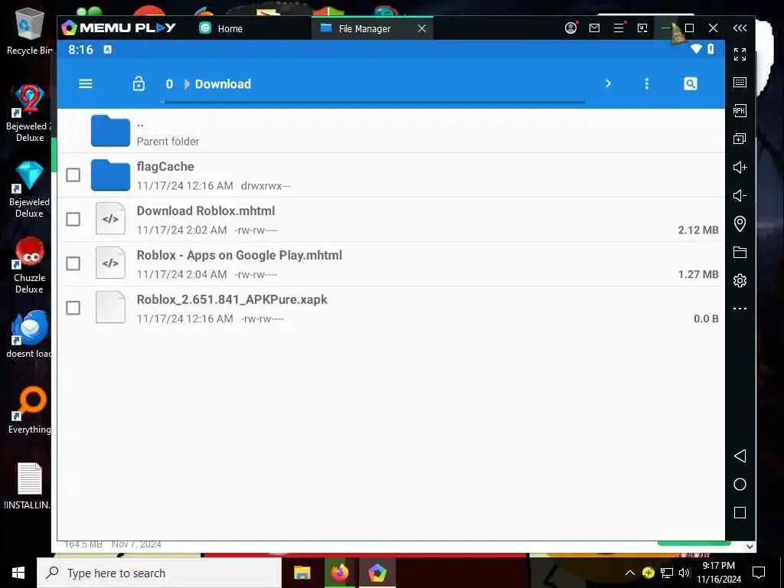The image size is (784, 588).
Task: Open the MEmu account profile icon
Action: pyautogui.click(x=570, y=28)
